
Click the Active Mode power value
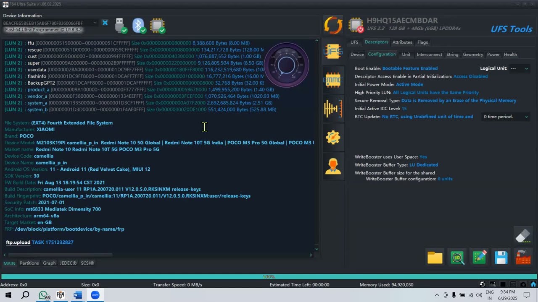[409, 84]
